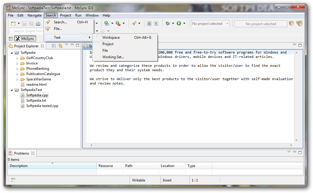Image resolution: width=313 pixels, height=193 pixels.
Task: Click the Open Perspective icon
Action: (11, 38)
